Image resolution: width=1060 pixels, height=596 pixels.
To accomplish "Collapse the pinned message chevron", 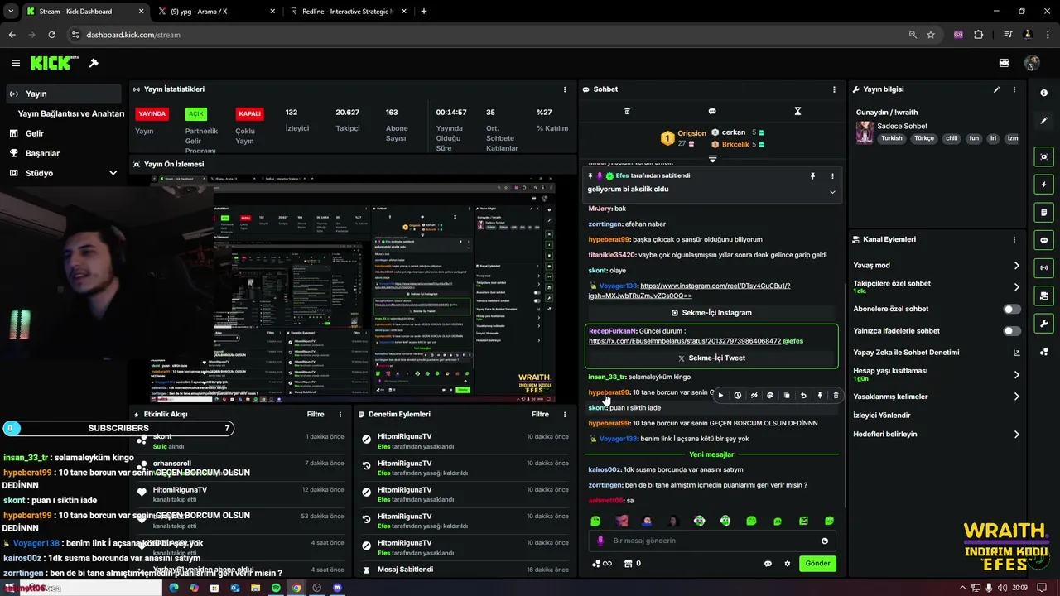I will point(832,192).
